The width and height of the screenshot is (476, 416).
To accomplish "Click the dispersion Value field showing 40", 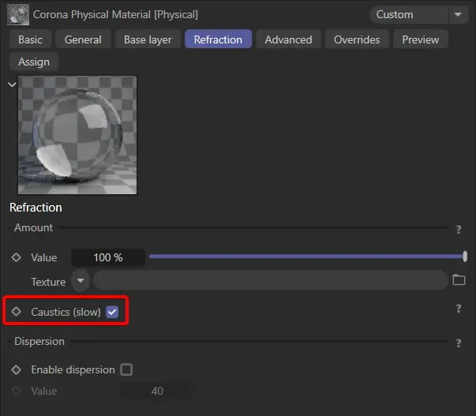I will pos(156,391).
